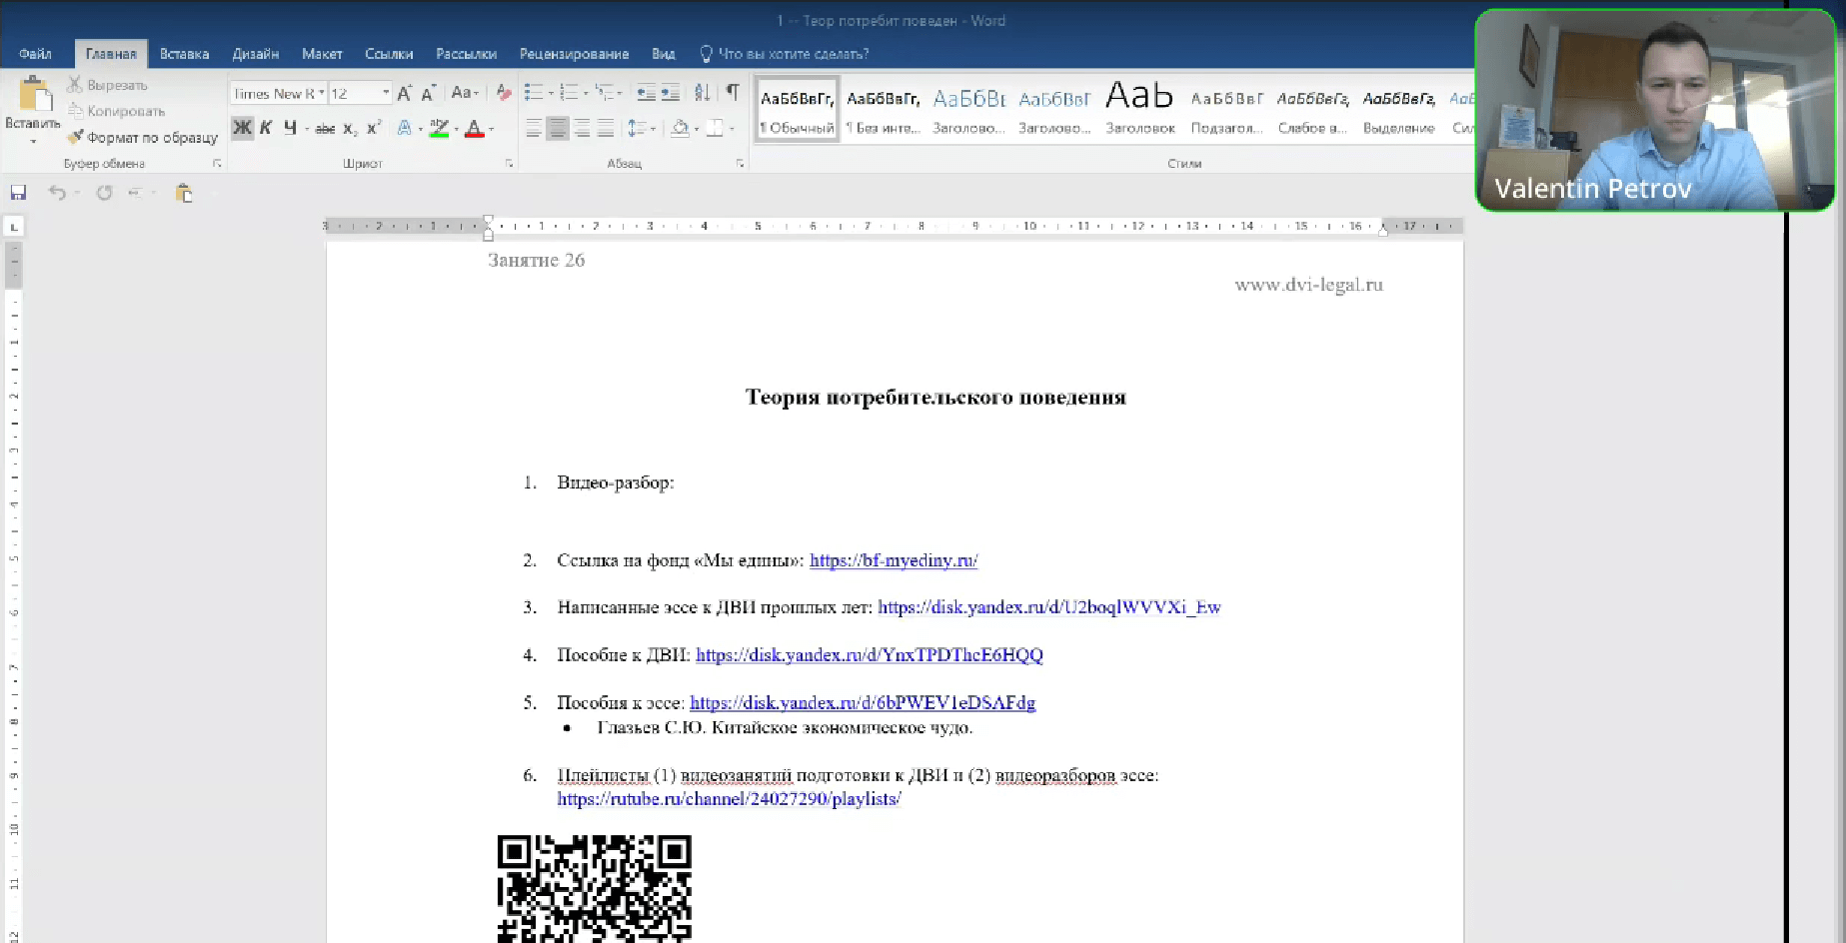Switch to the Рецензирование tab
Image resolution: width=1846 pixels, height=943 pixels.
click(x=574, y=54)
